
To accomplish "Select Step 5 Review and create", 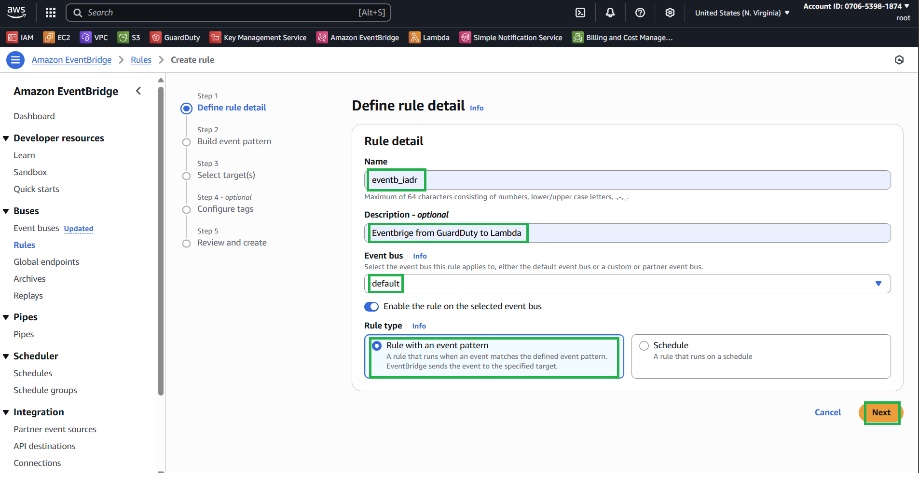I will coord(232,243).
